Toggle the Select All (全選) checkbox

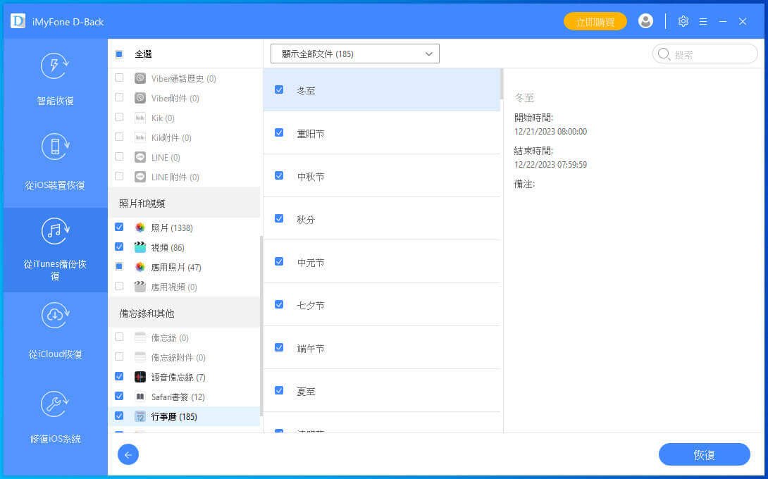(x=119, y=54)
